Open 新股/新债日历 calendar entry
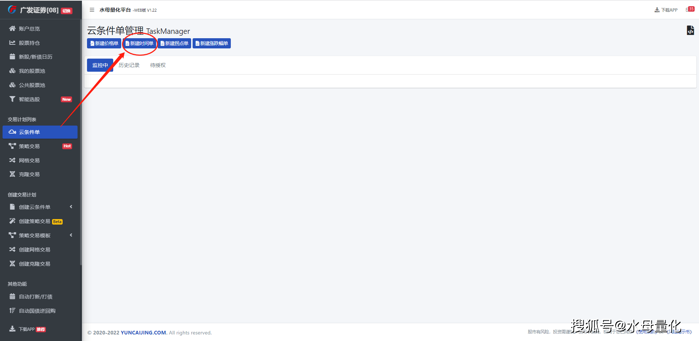 coord(35,57)
